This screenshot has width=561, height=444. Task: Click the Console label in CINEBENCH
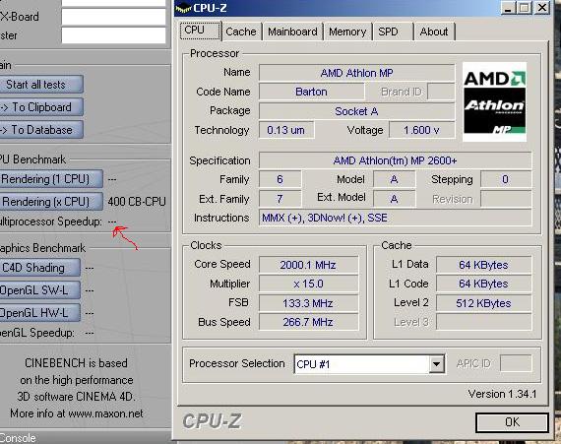[18, 438]
